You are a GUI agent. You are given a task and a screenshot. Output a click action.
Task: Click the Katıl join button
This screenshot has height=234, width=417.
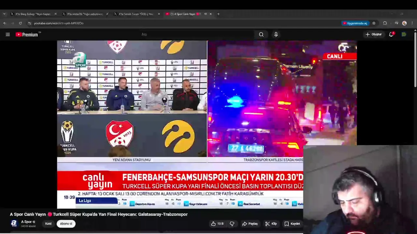48,224
